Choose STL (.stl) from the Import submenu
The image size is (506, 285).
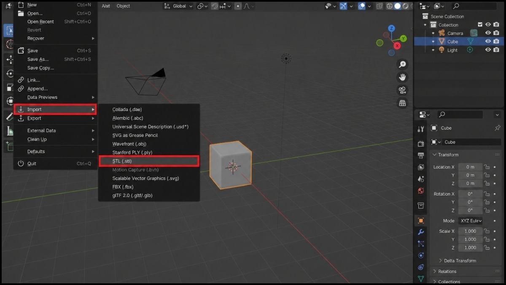click(x=149, y=161)
